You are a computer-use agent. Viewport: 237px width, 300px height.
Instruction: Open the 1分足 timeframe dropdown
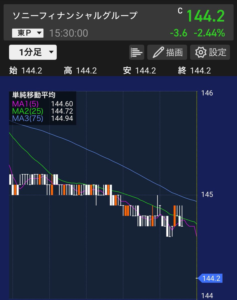click(33, 52)
